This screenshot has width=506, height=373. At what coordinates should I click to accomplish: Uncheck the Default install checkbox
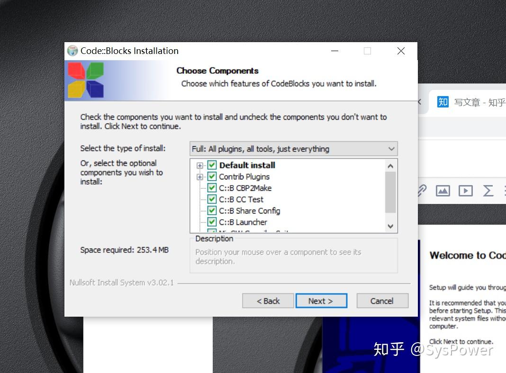212,165
